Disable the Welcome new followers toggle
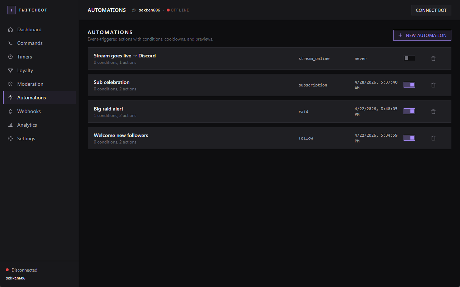 click(409, 138)
